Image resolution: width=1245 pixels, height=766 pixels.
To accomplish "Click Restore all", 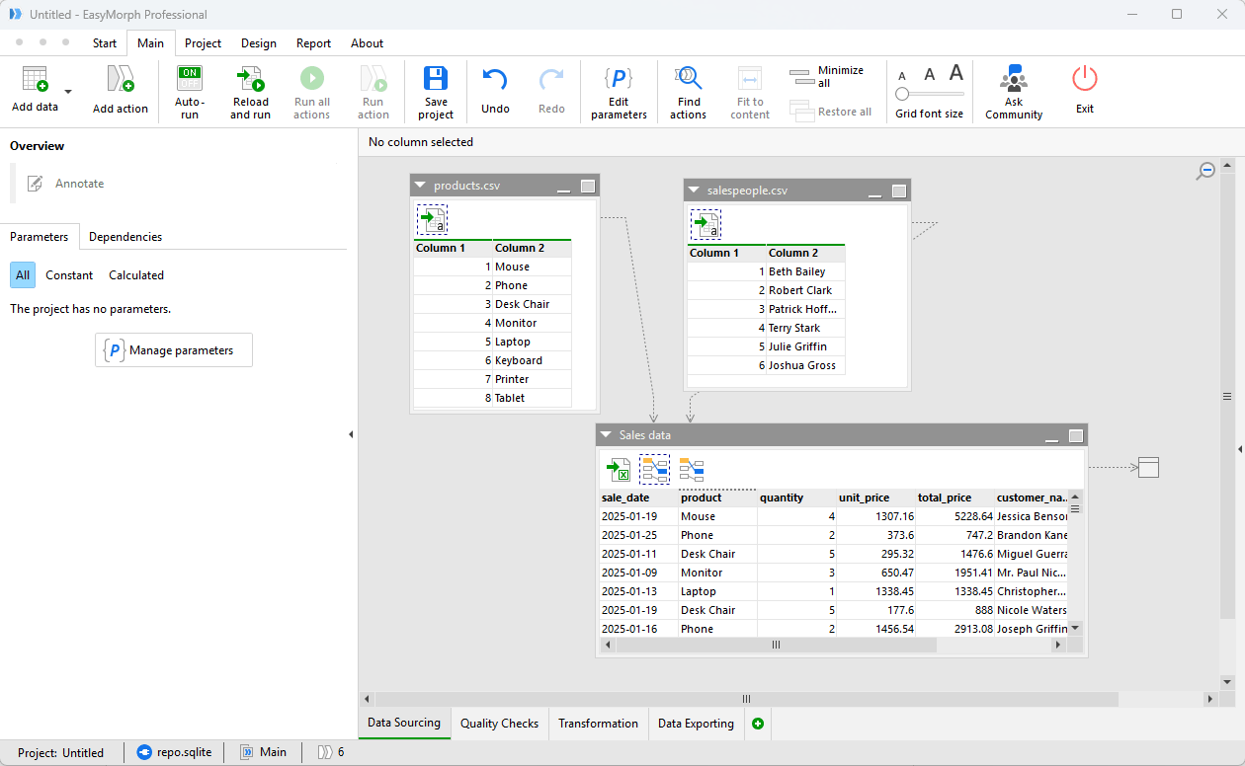I will tap(831, 112).
